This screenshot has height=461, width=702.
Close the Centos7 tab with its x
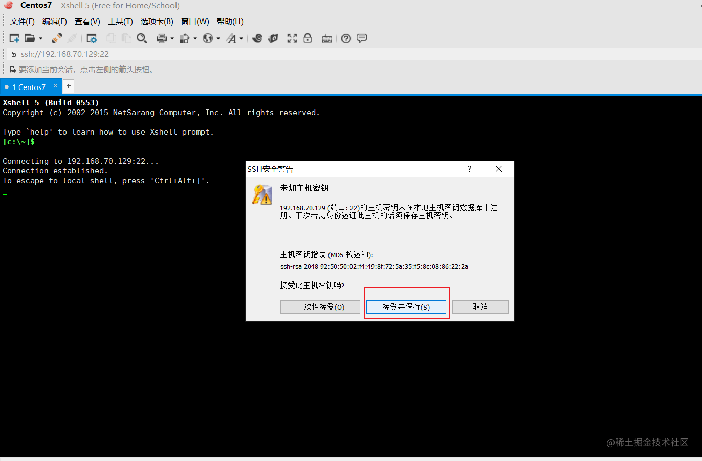56,86
